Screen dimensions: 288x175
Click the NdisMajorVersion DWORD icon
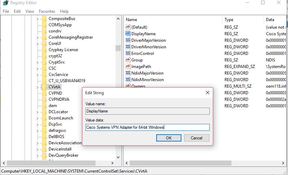(x=128, y=73)
